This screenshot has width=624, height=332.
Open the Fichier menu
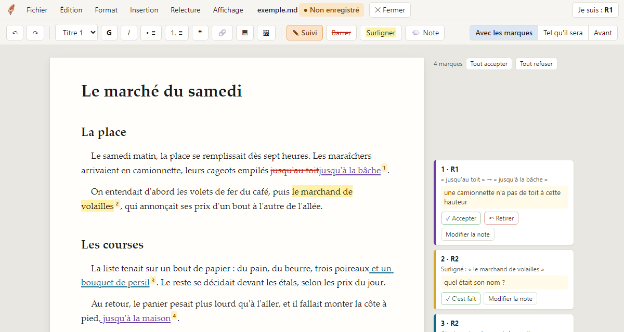click(x=37, y=10)
